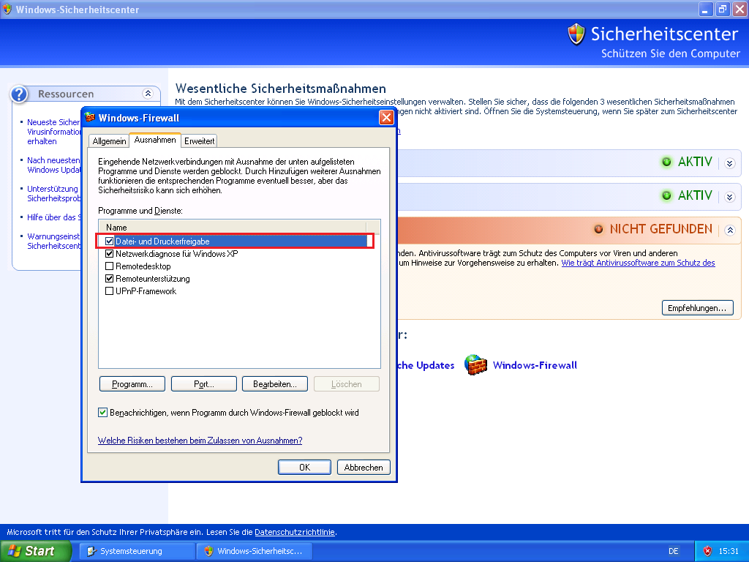Collapse the Ressourcen panel chevron
The image size is (749, 562).
click(148, 94)
